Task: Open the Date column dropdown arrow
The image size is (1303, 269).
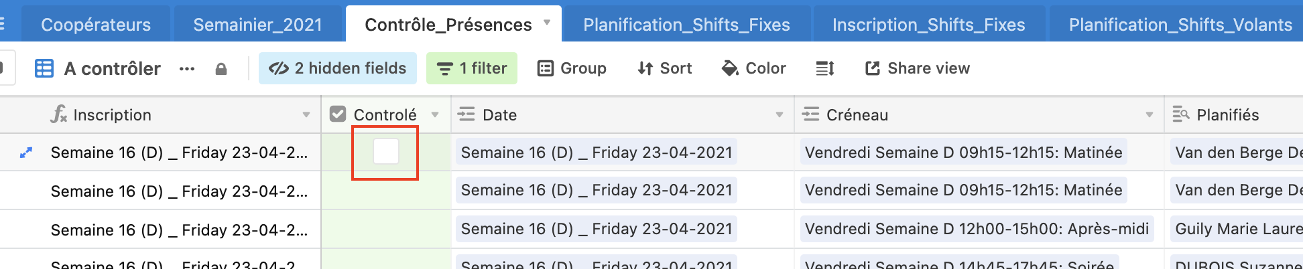Action: [x=780, y=115]
